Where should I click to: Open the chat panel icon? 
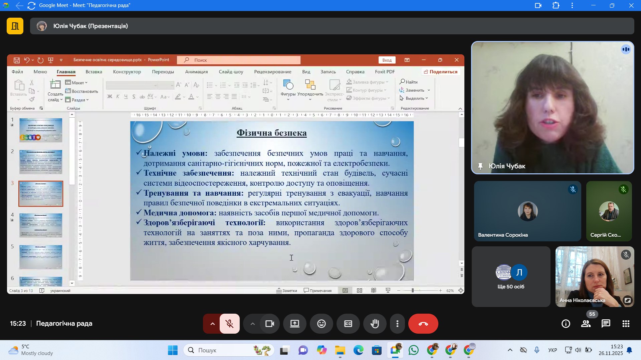coord(606,324)
